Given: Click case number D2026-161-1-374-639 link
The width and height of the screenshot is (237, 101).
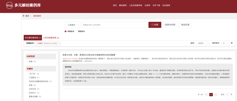Looking at the screenshot, I should point(70,58).
